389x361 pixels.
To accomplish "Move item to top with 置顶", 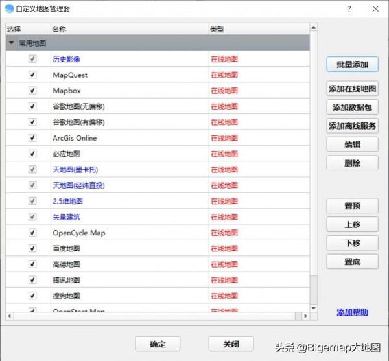I will pos(352,206).
